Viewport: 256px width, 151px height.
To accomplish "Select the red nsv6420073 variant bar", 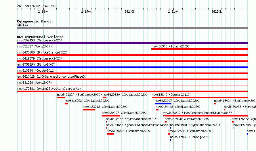I will click(110, 134).
